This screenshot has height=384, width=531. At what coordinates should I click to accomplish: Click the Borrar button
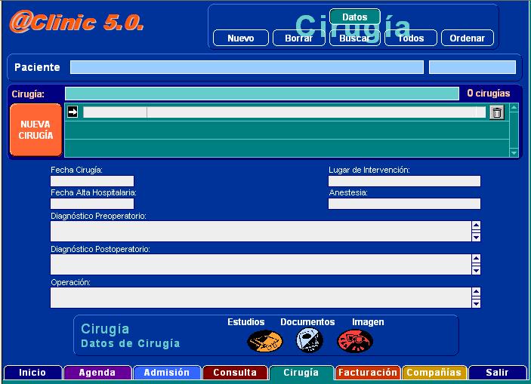[x=298, y=38]
